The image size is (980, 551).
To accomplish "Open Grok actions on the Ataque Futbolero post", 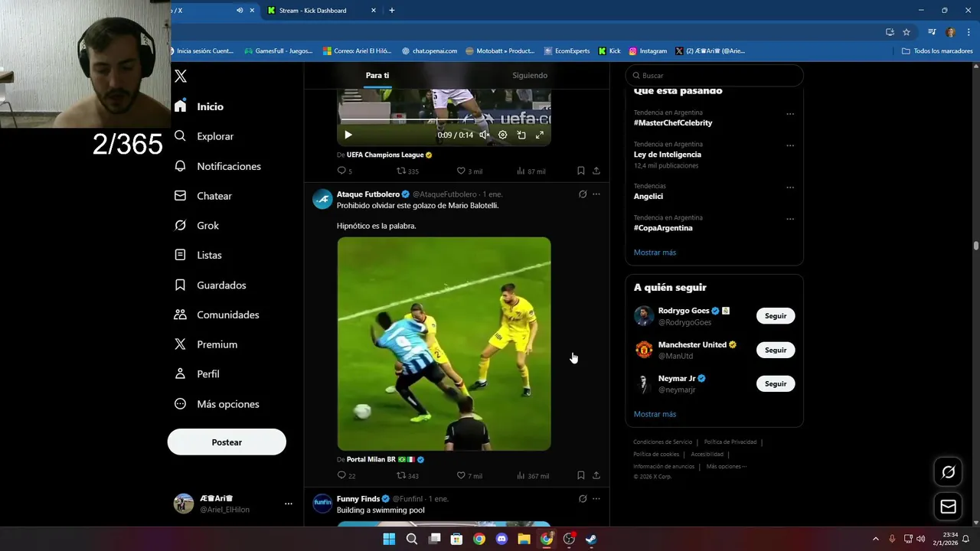I will tap(583, 194).
